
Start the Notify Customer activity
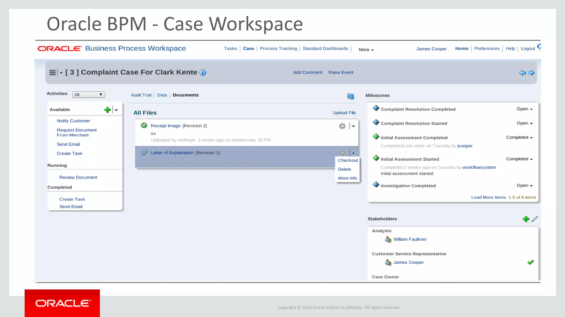(73, 121)
